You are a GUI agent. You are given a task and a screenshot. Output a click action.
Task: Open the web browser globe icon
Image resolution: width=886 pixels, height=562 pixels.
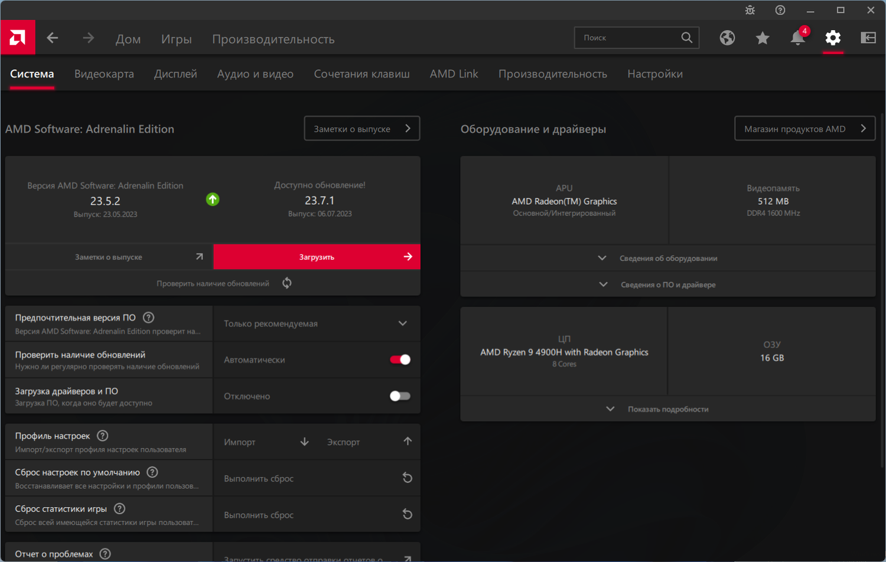pyautogui.click(x=727, y=38)
